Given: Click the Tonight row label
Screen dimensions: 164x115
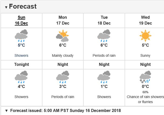Looking at the screenshot, I should pyautogui.click(x=22, y=64).
